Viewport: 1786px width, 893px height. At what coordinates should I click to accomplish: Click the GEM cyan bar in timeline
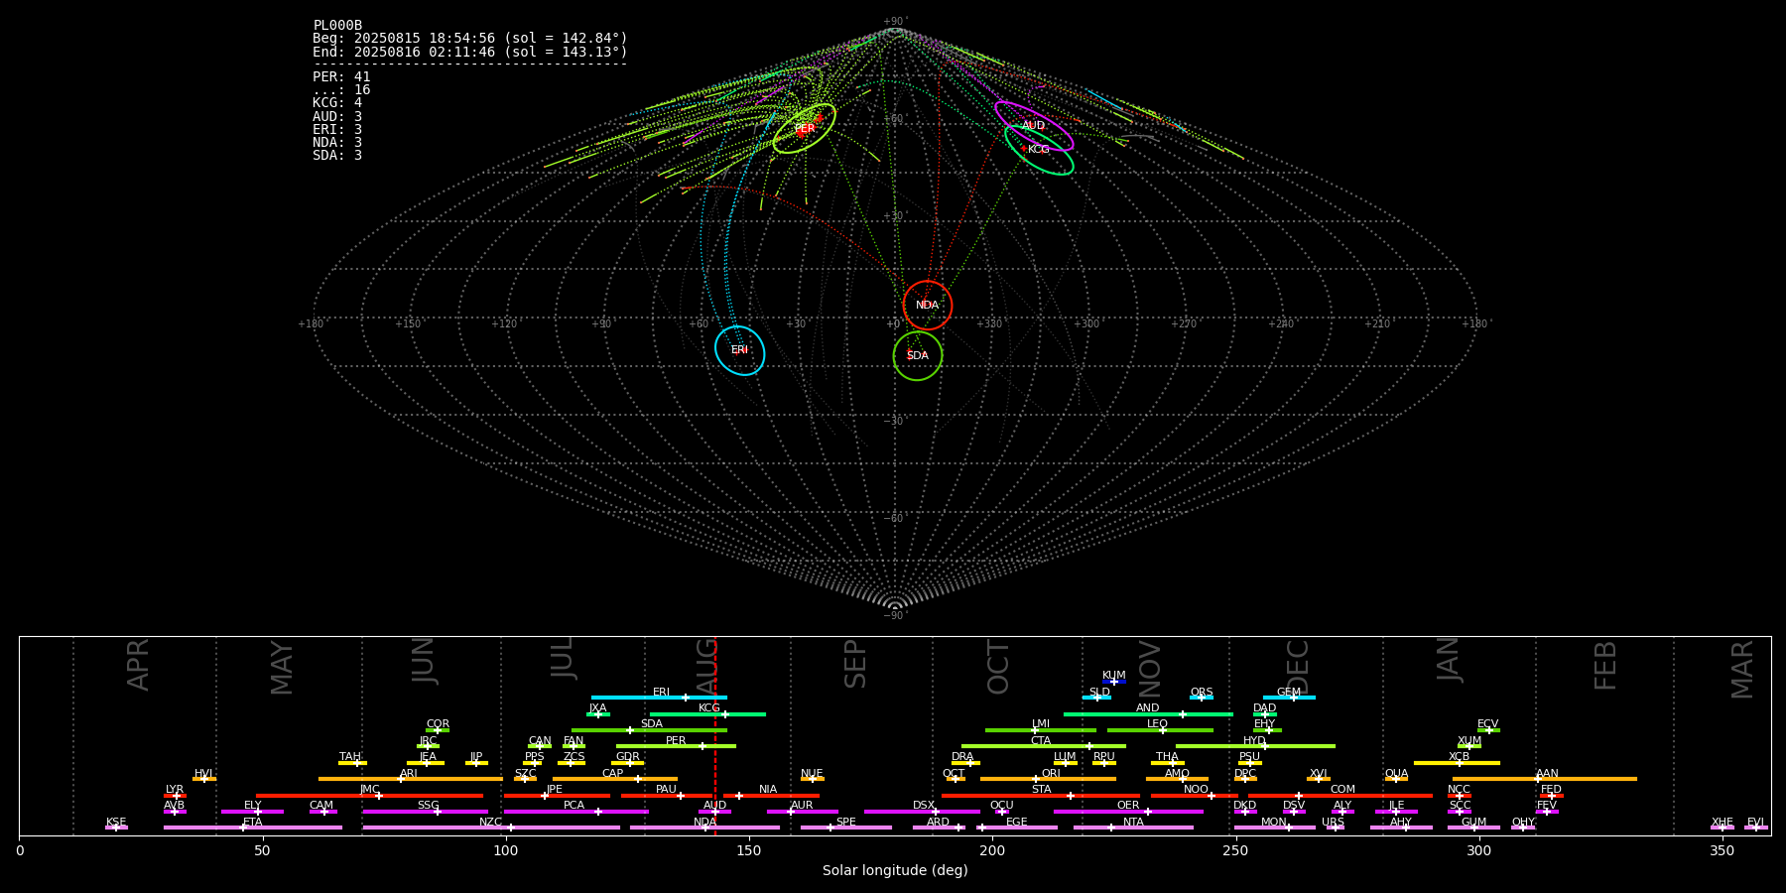(x=1289, y=698)
